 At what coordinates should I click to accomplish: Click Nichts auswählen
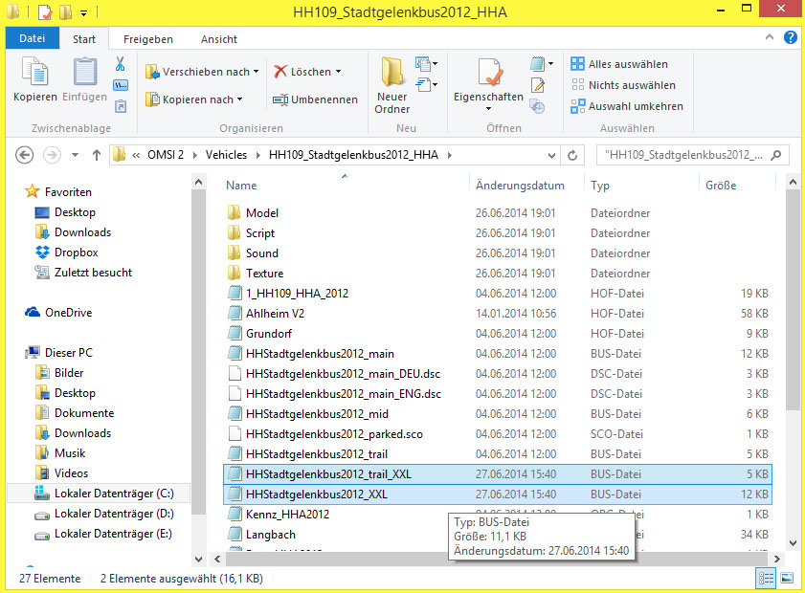pyautogui.click(x=623, y=85)
